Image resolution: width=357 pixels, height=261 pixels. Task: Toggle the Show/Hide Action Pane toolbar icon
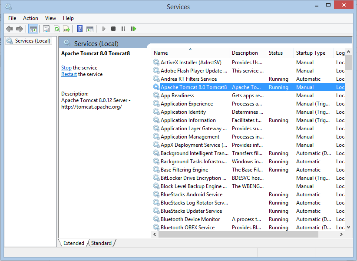90,29
